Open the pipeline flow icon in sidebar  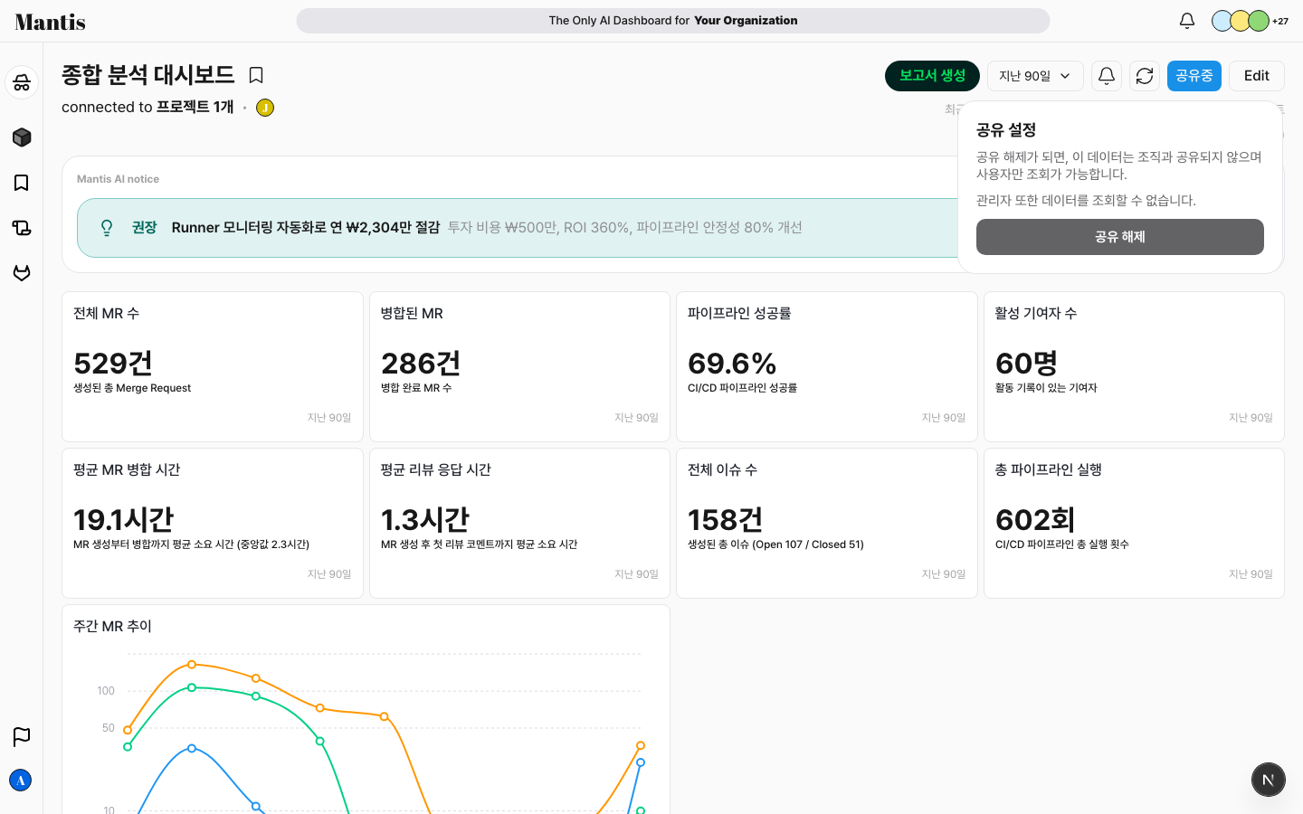pos(22,228)
